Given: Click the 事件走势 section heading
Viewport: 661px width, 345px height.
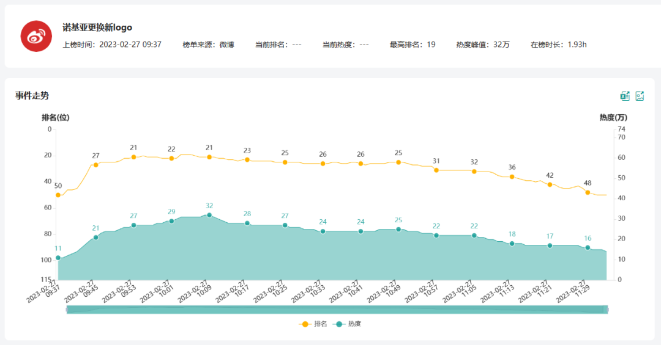Looking at the screenshot, I should point(32,95).
